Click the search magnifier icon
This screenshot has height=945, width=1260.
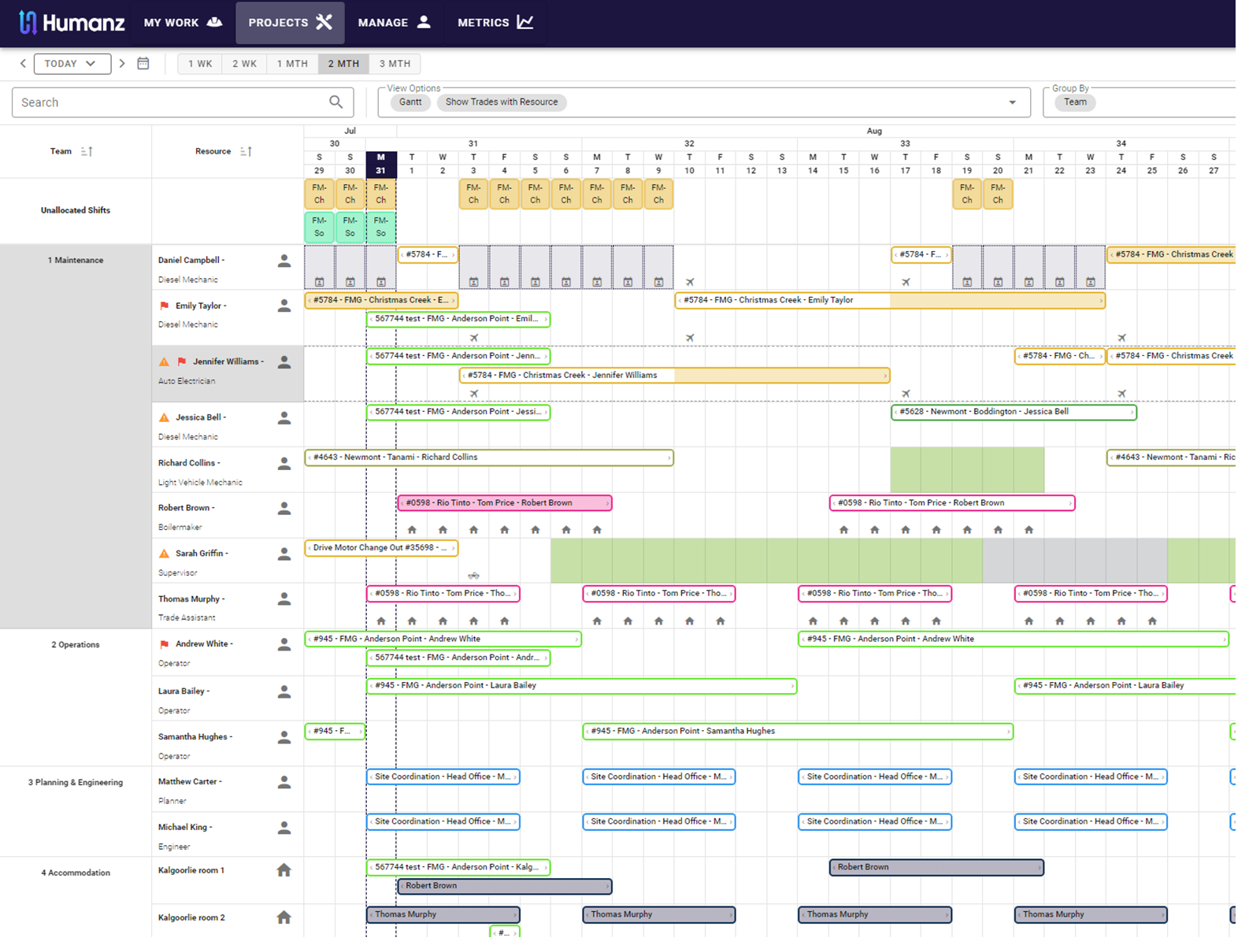336,102
